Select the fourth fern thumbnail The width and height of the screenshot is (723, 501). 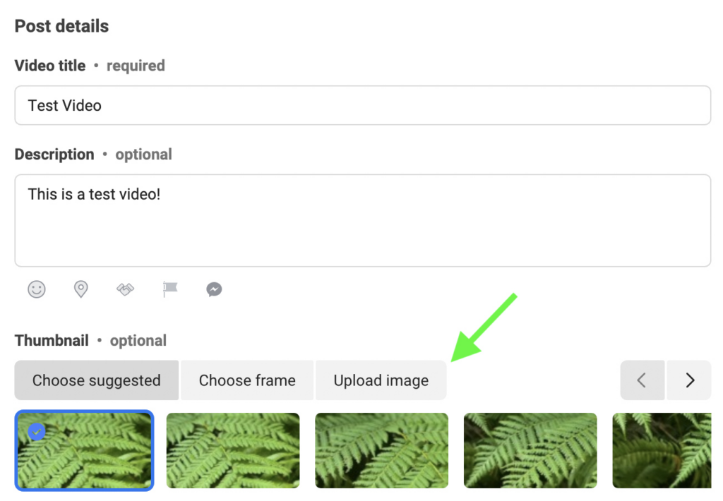point(530,450)
